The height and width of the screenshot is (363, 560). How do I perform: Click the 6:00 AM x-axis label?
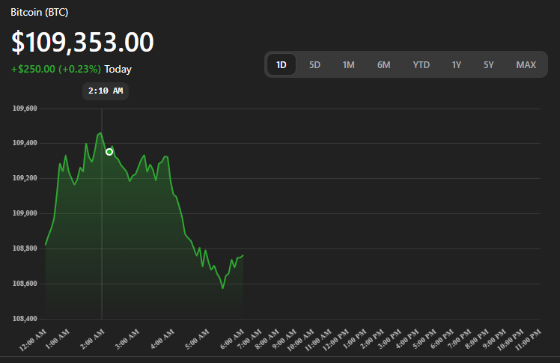pos(232,340)
